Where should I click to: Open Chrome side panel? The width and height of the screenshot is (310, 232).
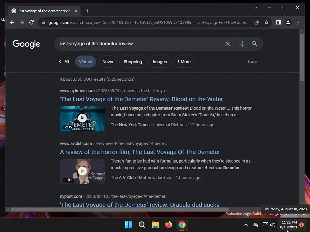point(279,22)
